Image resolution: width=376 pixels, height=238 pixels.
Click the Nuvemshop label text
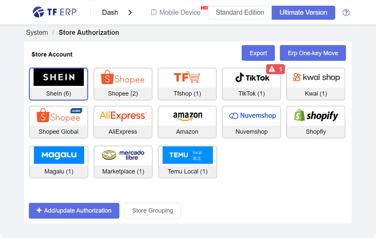252,132
